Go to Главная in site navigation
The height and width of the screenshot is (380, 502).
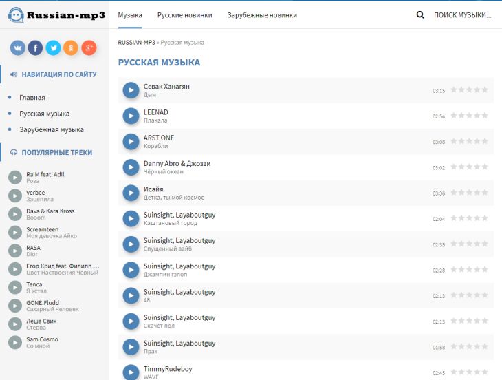32,98
